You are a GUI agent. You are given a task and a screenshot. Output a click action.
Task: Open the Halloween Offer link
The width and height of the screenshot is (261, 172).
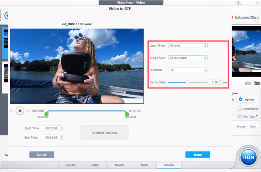click(x=247, y=17)
